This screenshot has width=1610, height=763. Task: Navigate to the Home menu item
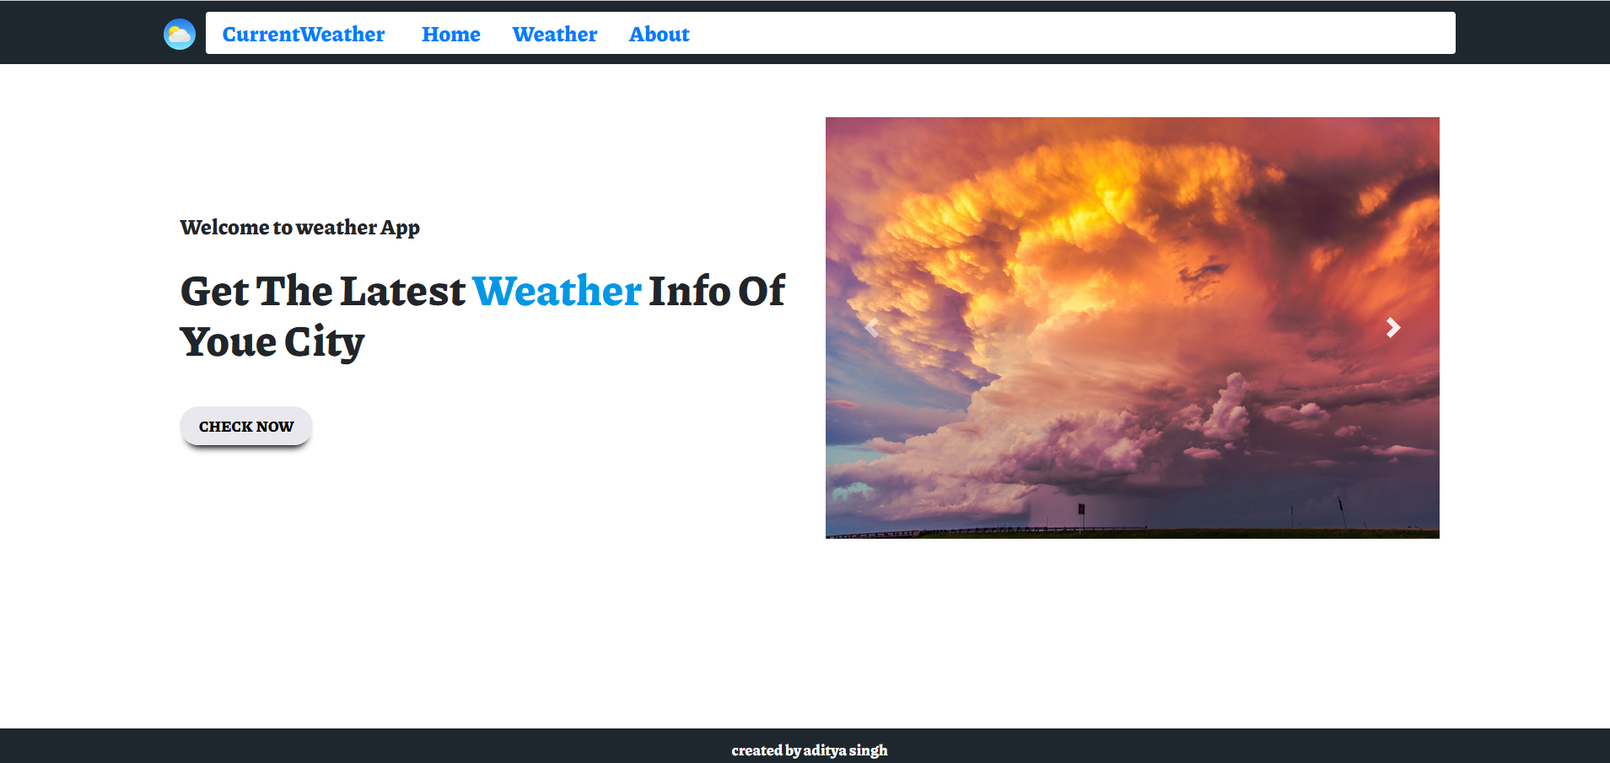(451, 34)
